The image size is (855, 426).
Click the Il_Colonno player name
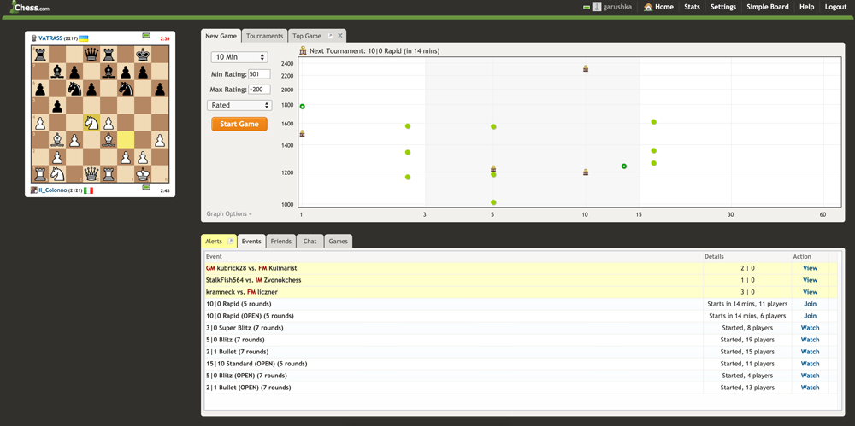click(53, 190)
